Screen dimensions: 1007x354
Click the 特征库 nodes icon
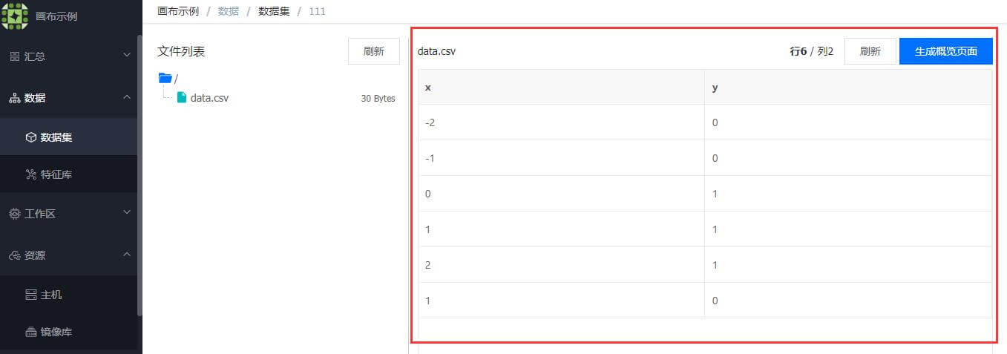click(x=31, y=174)
